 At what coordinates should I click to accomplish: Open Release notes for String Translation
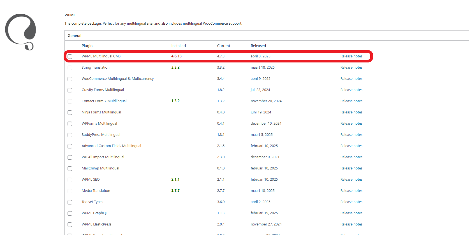coord(351,68)
